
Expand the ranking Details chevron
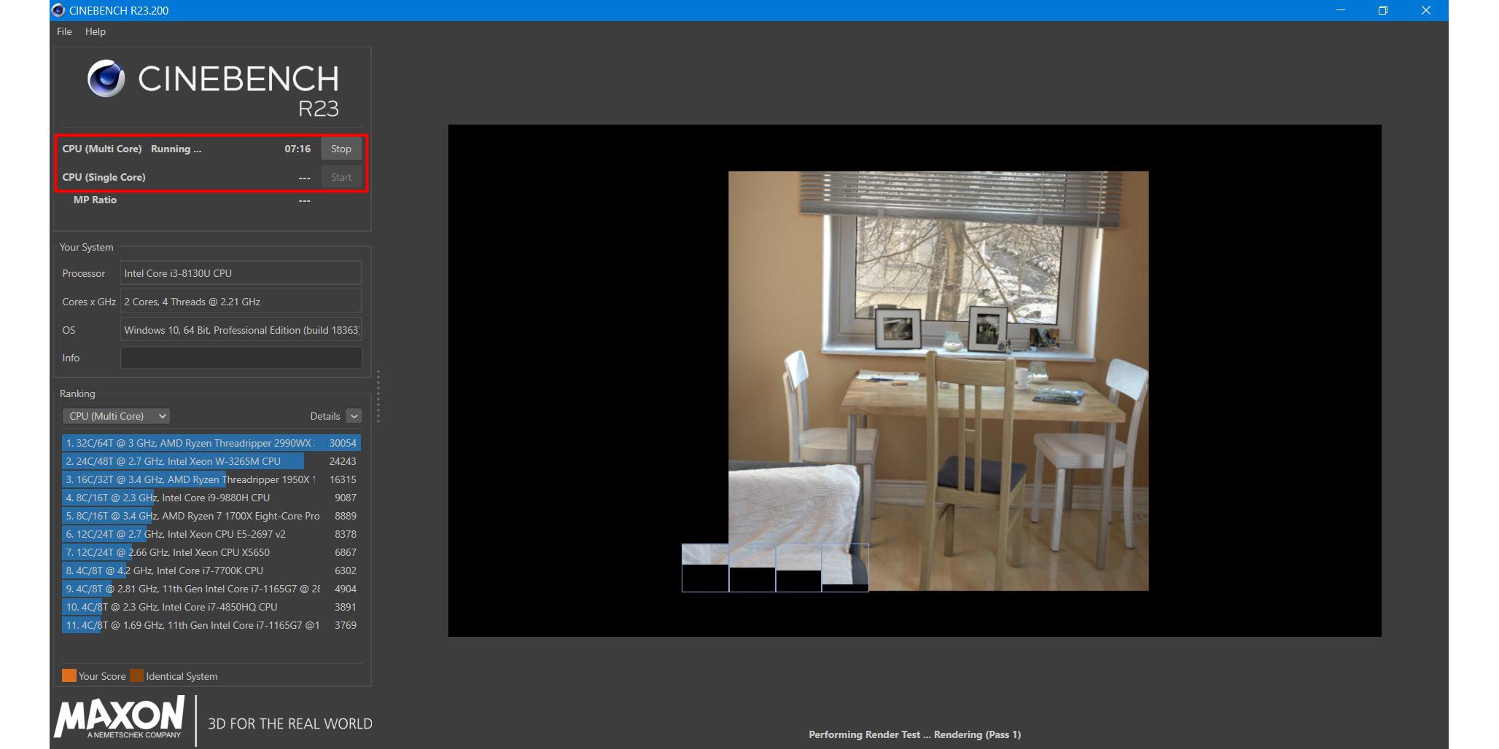pos(354,416)
